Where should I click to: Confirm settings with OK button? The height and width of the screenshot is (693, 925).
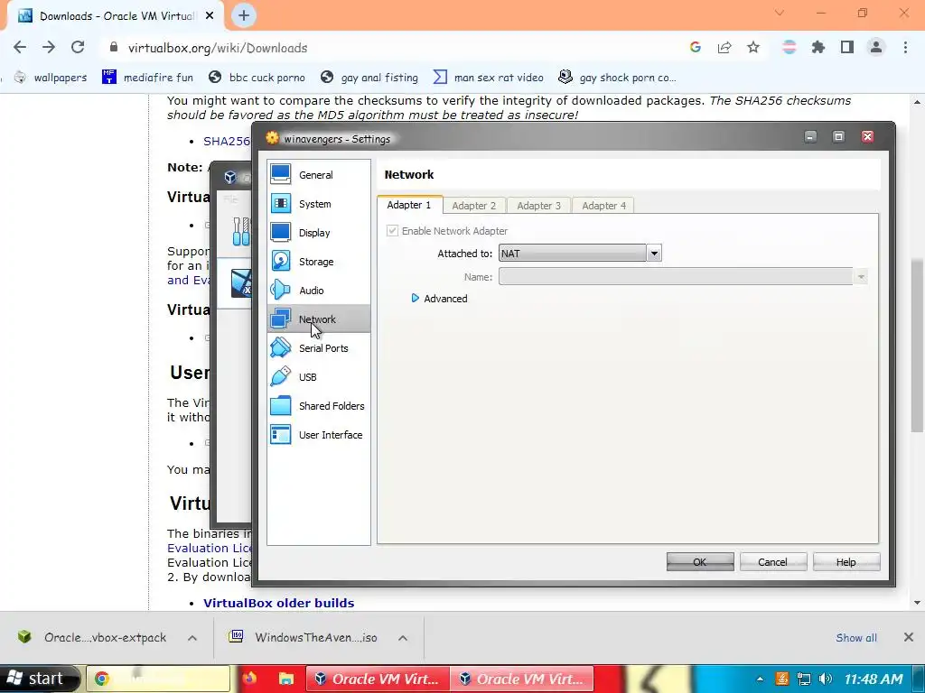700,561
